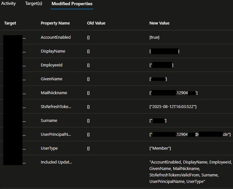Select the UserType property cell
Viewport: 233px width, 189px height.
point(49,148)
